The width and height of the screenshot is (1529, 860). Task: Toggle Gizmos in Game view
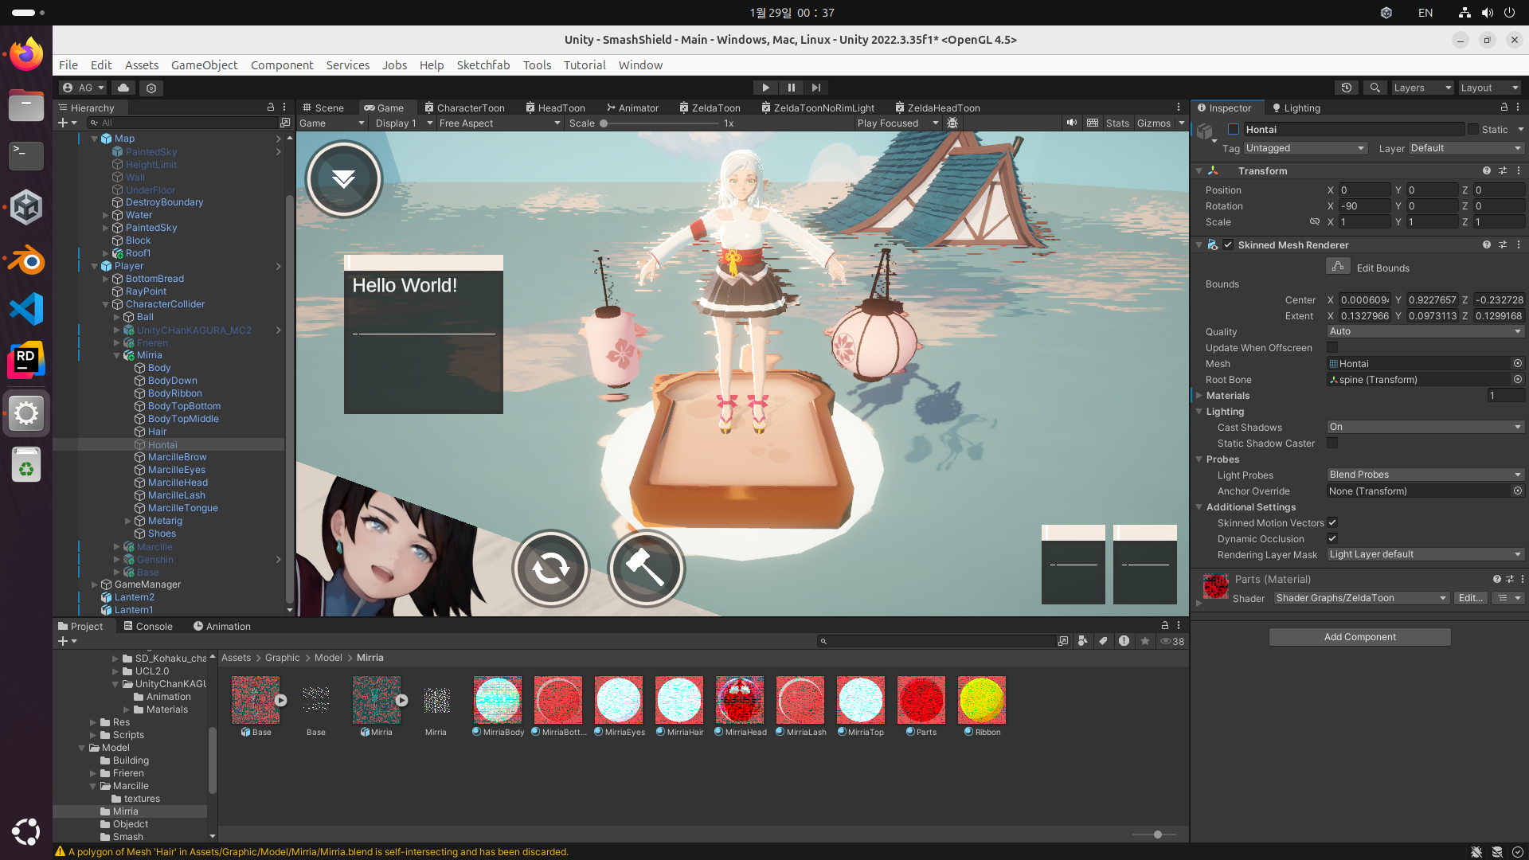point(1154,123)
